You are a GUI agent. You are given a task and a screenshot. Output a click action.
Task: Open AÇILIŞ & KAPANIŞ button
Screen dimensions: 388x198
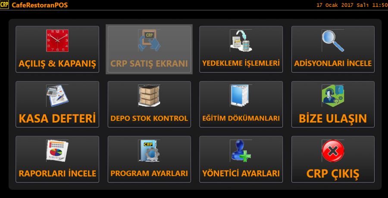pyautogui.click(x=57, y=49)
